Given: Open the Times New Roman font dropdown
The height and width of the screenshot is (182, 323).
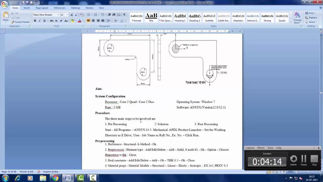Looking at the screenshot, I should pyautogui.click(x=59, y=15).
